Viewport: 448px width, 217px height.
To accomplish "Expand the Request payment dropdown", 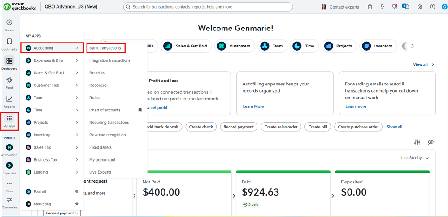I will tap(62, 213).
